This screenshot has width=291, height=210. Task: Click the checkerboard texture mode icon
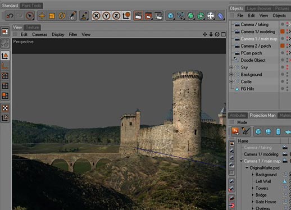pyautogui.click(x=5, y=108)
